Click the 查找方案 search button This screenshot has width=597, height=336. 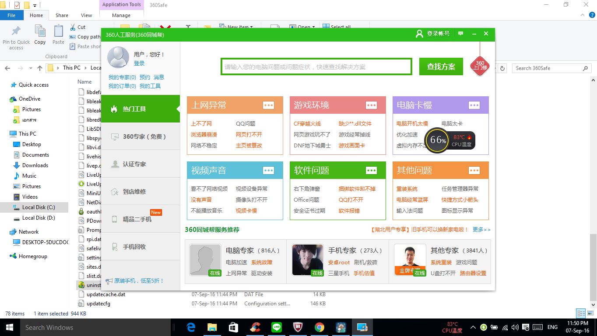[x=441, y=66]
